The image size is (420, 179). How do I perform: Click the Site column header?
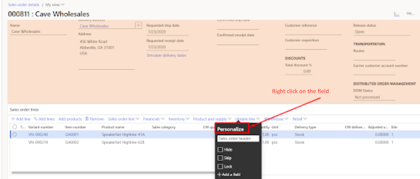(394, 127)
